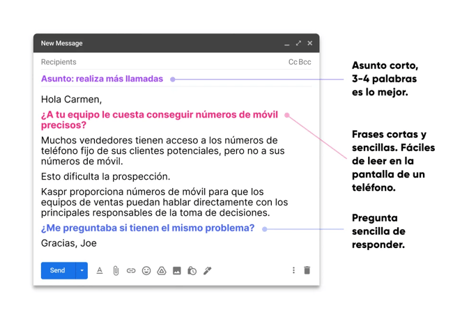This screenshot has width=453, height=319.
Task: Add Cc recipients
Action: (293, 62)
